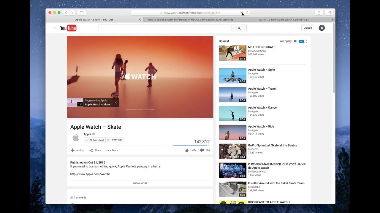This screenshot has width=380, height=213.
Task: Switch to How to Search System Preferences tab
Action: [191, 20]
